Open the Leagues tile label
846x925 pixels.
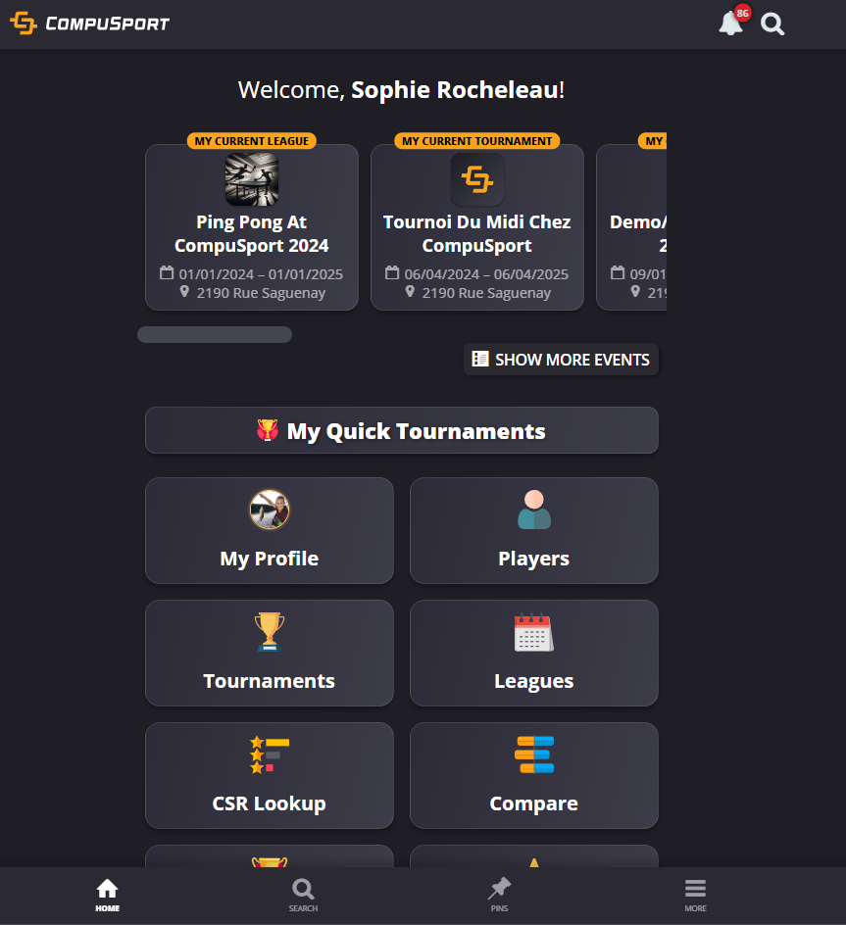tap(533, 681)
